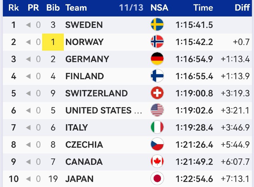
Task: Click the position change arrow for Sweden
Action: click(x=28, y=25)
